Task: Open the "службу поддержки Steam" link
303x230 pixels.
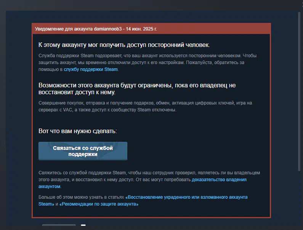Action: click(91, 69)
